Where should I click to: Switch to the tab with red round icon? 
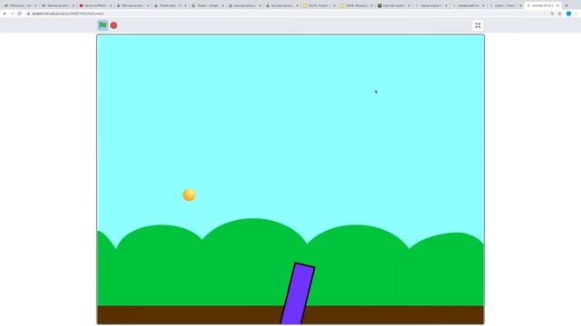[95, 5]
